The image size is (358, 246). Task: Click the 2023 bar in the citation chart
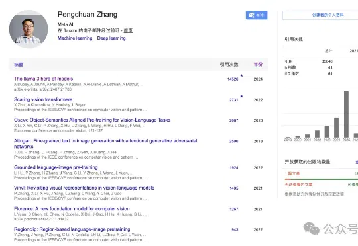tap(327, 132)
